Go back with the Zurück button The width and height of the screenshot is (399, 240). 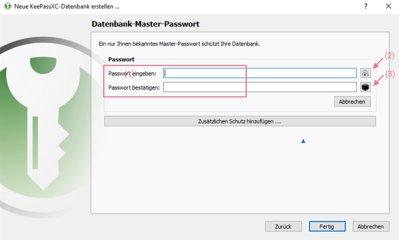tap(283, 226)
